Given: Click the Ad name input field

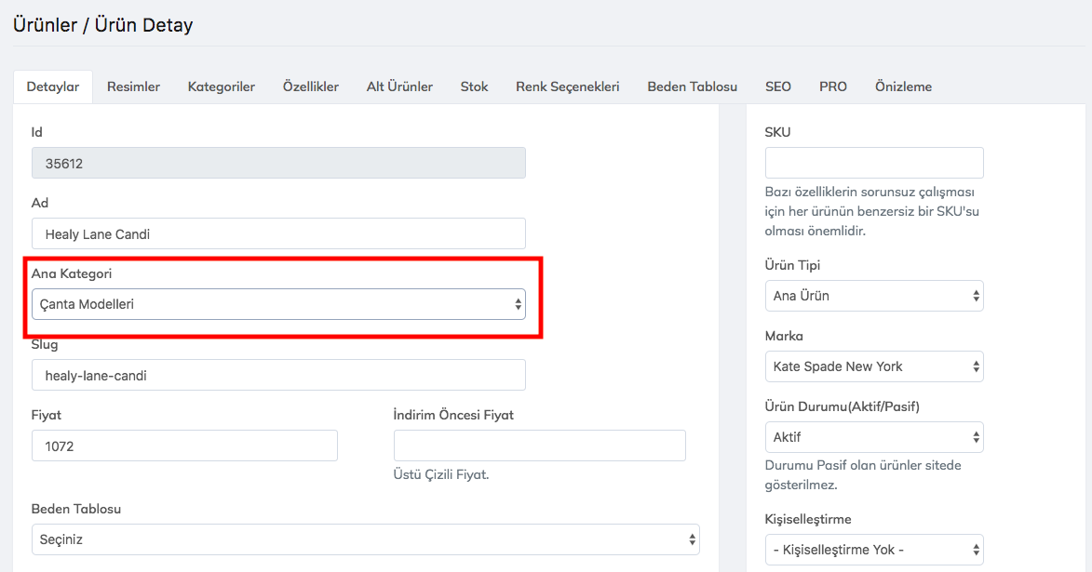Looking at the screenshot, I should click(x=277, y=233).
